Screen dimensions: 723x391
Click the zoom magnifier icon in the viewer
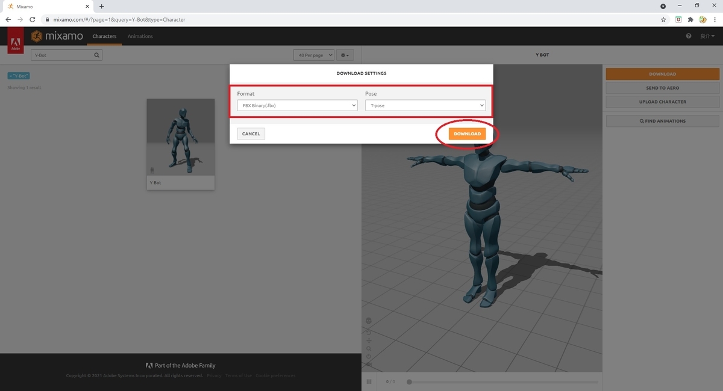pos(369,349)
